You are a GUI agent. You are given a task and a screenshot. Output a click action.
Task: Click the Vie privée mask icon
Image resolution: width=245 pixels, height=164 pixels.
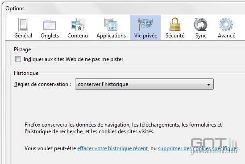coord(145,25)
